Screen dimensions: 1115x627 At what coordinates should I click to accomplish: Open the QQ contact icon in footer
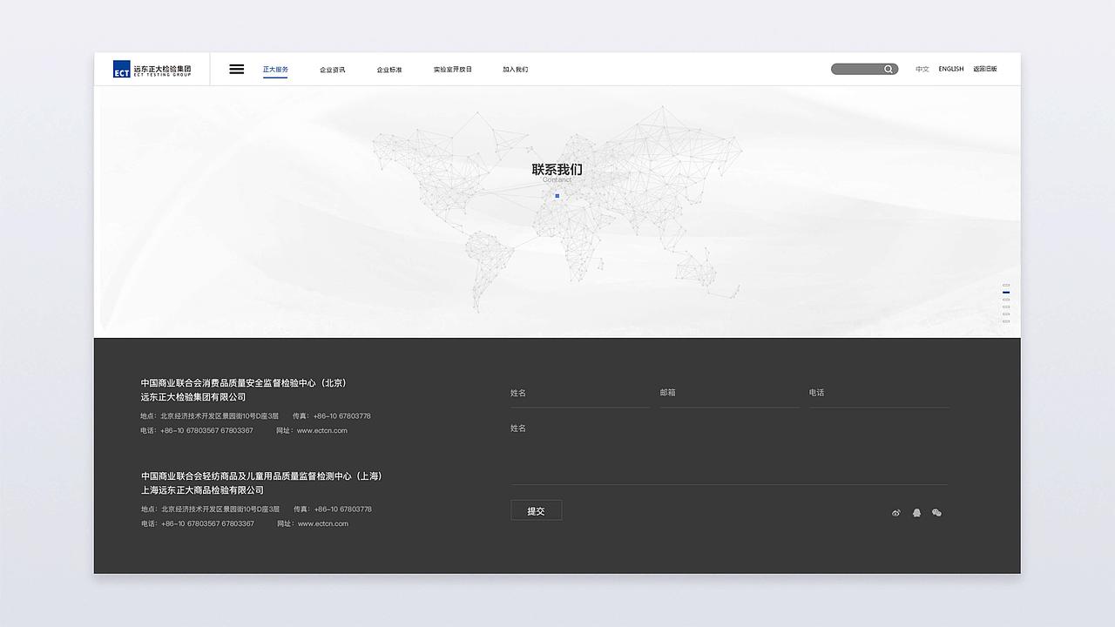(x=916, y=512)
